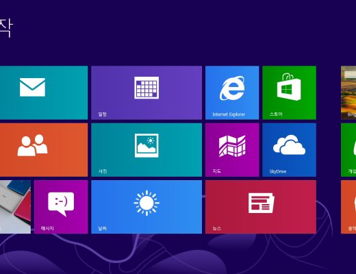This screenshot has width=356, height=274.
Task: Open the Messaging tile labeled 메시지
Action: (61, 207)
